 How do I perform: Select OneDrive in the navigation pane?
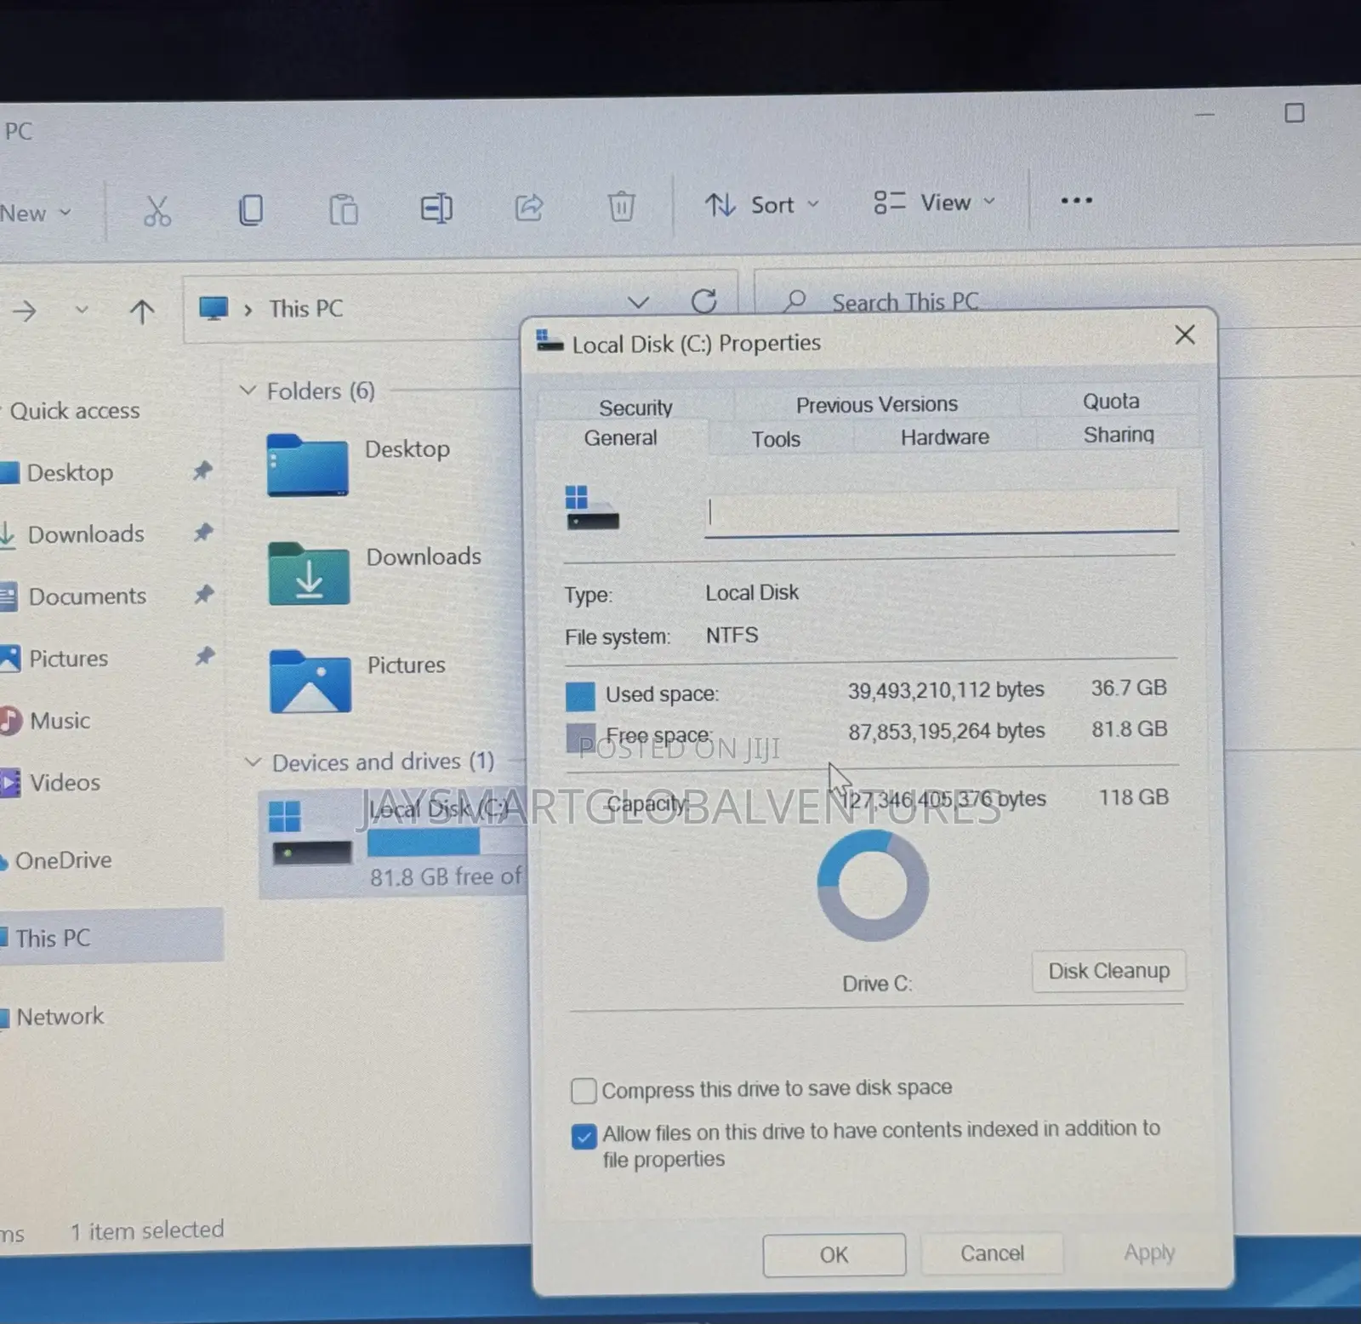pos(57,860)
